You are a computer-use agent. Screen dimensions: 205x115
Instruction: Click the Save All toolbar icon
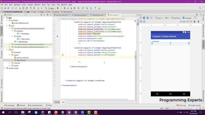[5, 8]
